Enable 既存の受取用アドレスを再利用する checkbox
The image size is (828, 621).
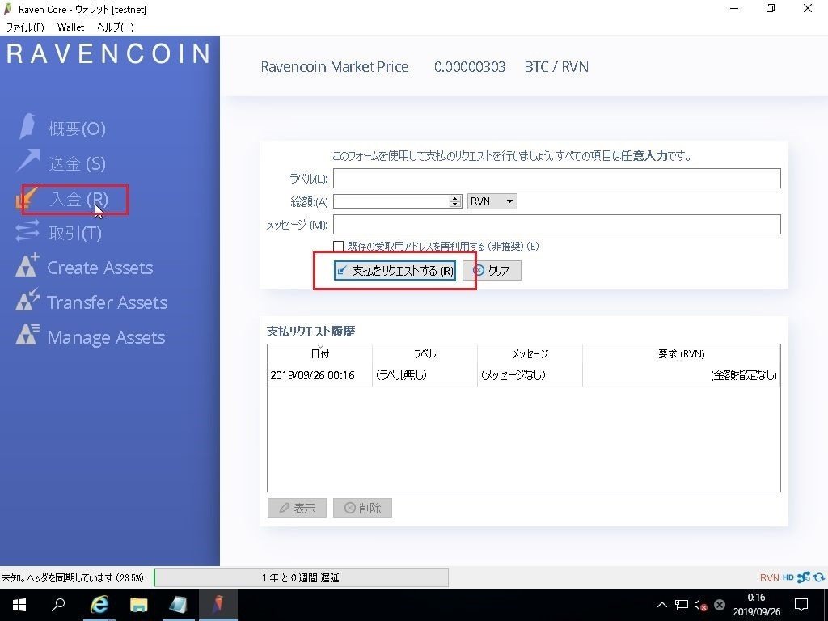point(339,245)
